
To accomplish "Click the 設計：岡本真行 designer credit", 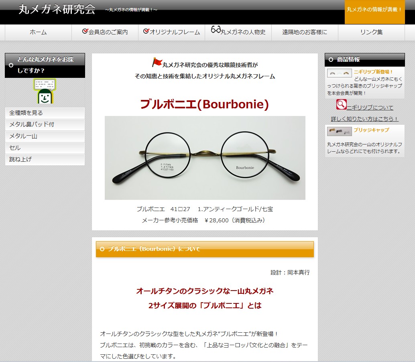I will pos(290,273).
